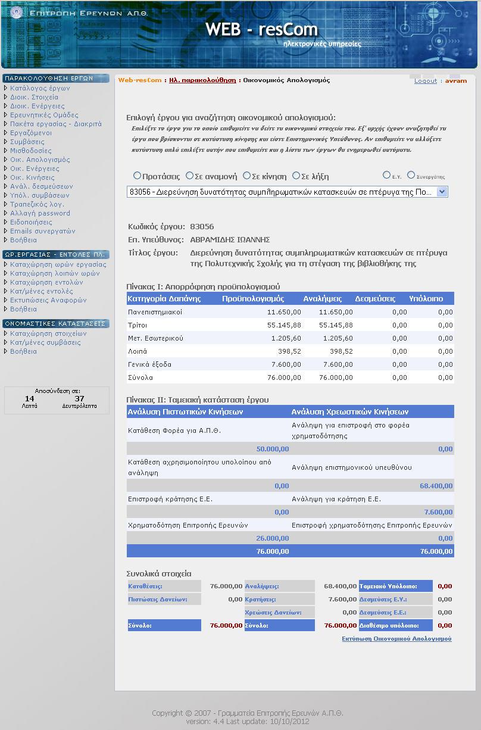Screen dimensions: 481x730
Task: Click ΟΝΟΜΑΤΙΚΕΣ ΚΑΤΑΣΤΑΣΕΙΣ section header
Action: point(56,323)
